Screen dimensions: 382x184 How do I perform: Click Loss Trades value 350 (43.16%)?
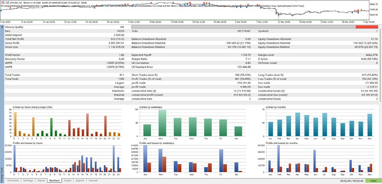tap(369, 79)
